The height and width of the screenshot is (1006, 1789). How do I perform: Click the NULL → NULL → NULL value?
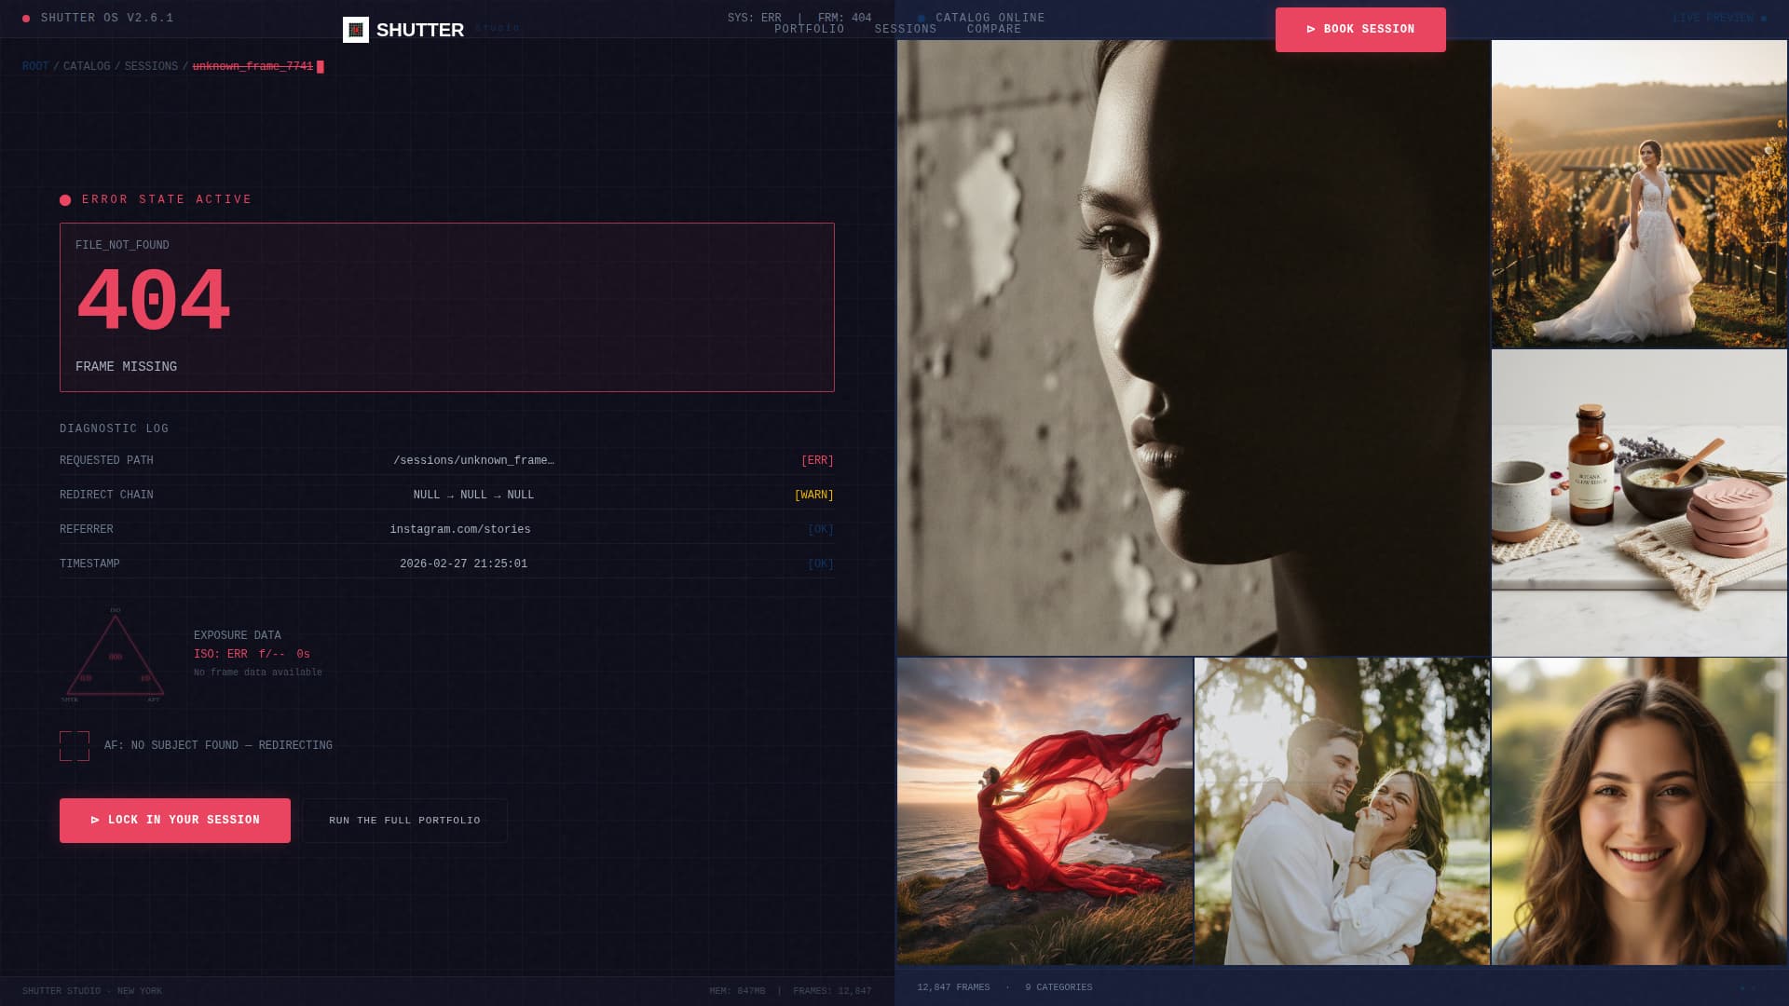(x=473, y=496)
